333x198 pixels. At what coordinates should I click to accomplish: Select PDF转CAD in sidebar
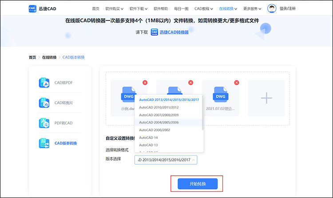coord(63,123)
